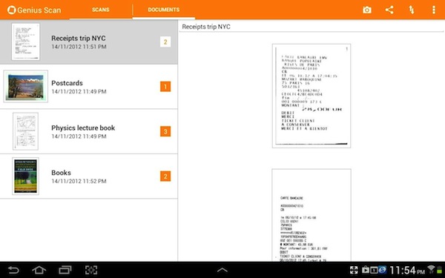Tap the Android home button
Image resolution: width=445 pixels, height=278 pixels.
click(39, 270)
